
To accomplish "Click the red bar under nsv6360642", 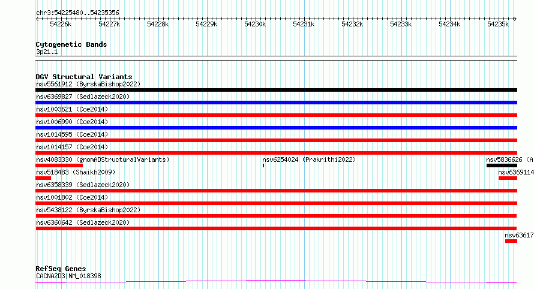I will point(276,228).
